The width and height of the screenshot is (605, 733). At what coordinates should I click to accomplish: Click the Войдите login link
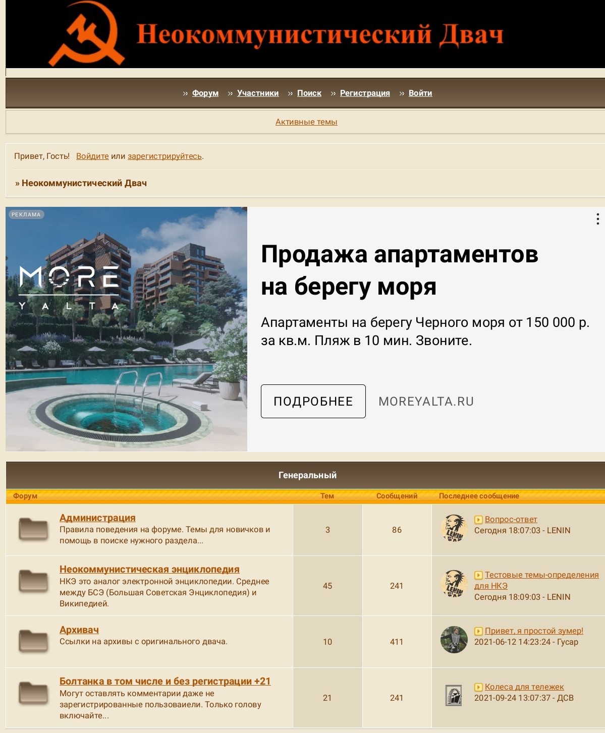point(92,156)
